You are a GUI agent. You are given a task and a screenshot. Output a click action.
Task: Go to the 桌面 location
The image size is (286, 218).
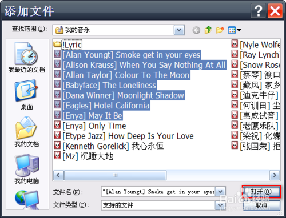point(27,95)
